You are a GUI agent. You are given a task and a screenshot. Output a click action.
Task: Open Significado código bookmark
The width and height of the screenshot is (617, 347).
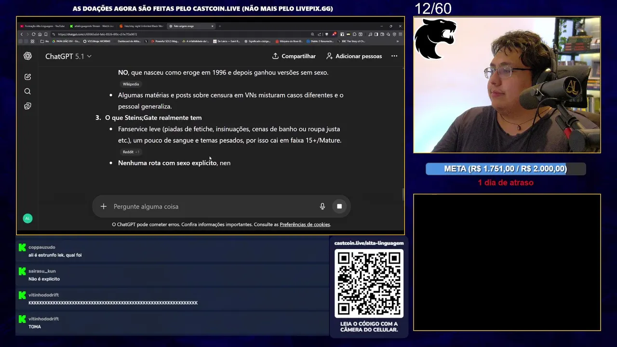(258, 41)
